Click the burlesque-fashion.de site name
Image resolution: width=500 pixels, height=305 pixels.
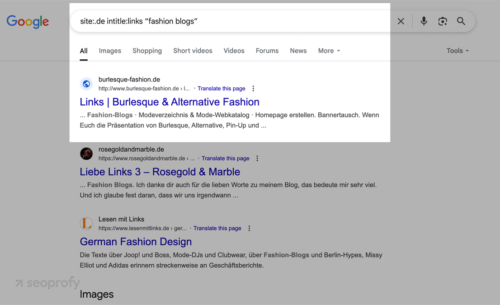click(x=129, y=80)
